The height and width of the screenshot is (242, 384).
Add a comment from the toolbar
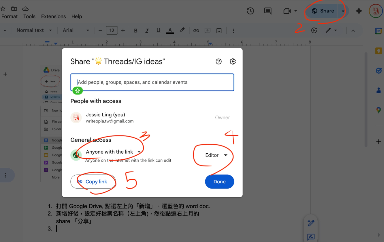pyautogui.click(x=207, y=30)
